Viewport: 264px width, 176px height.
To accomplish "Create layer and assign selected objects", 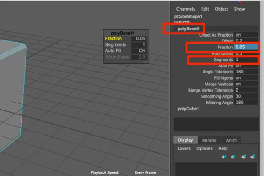I will pyautogui.click(x=253, y=157).
